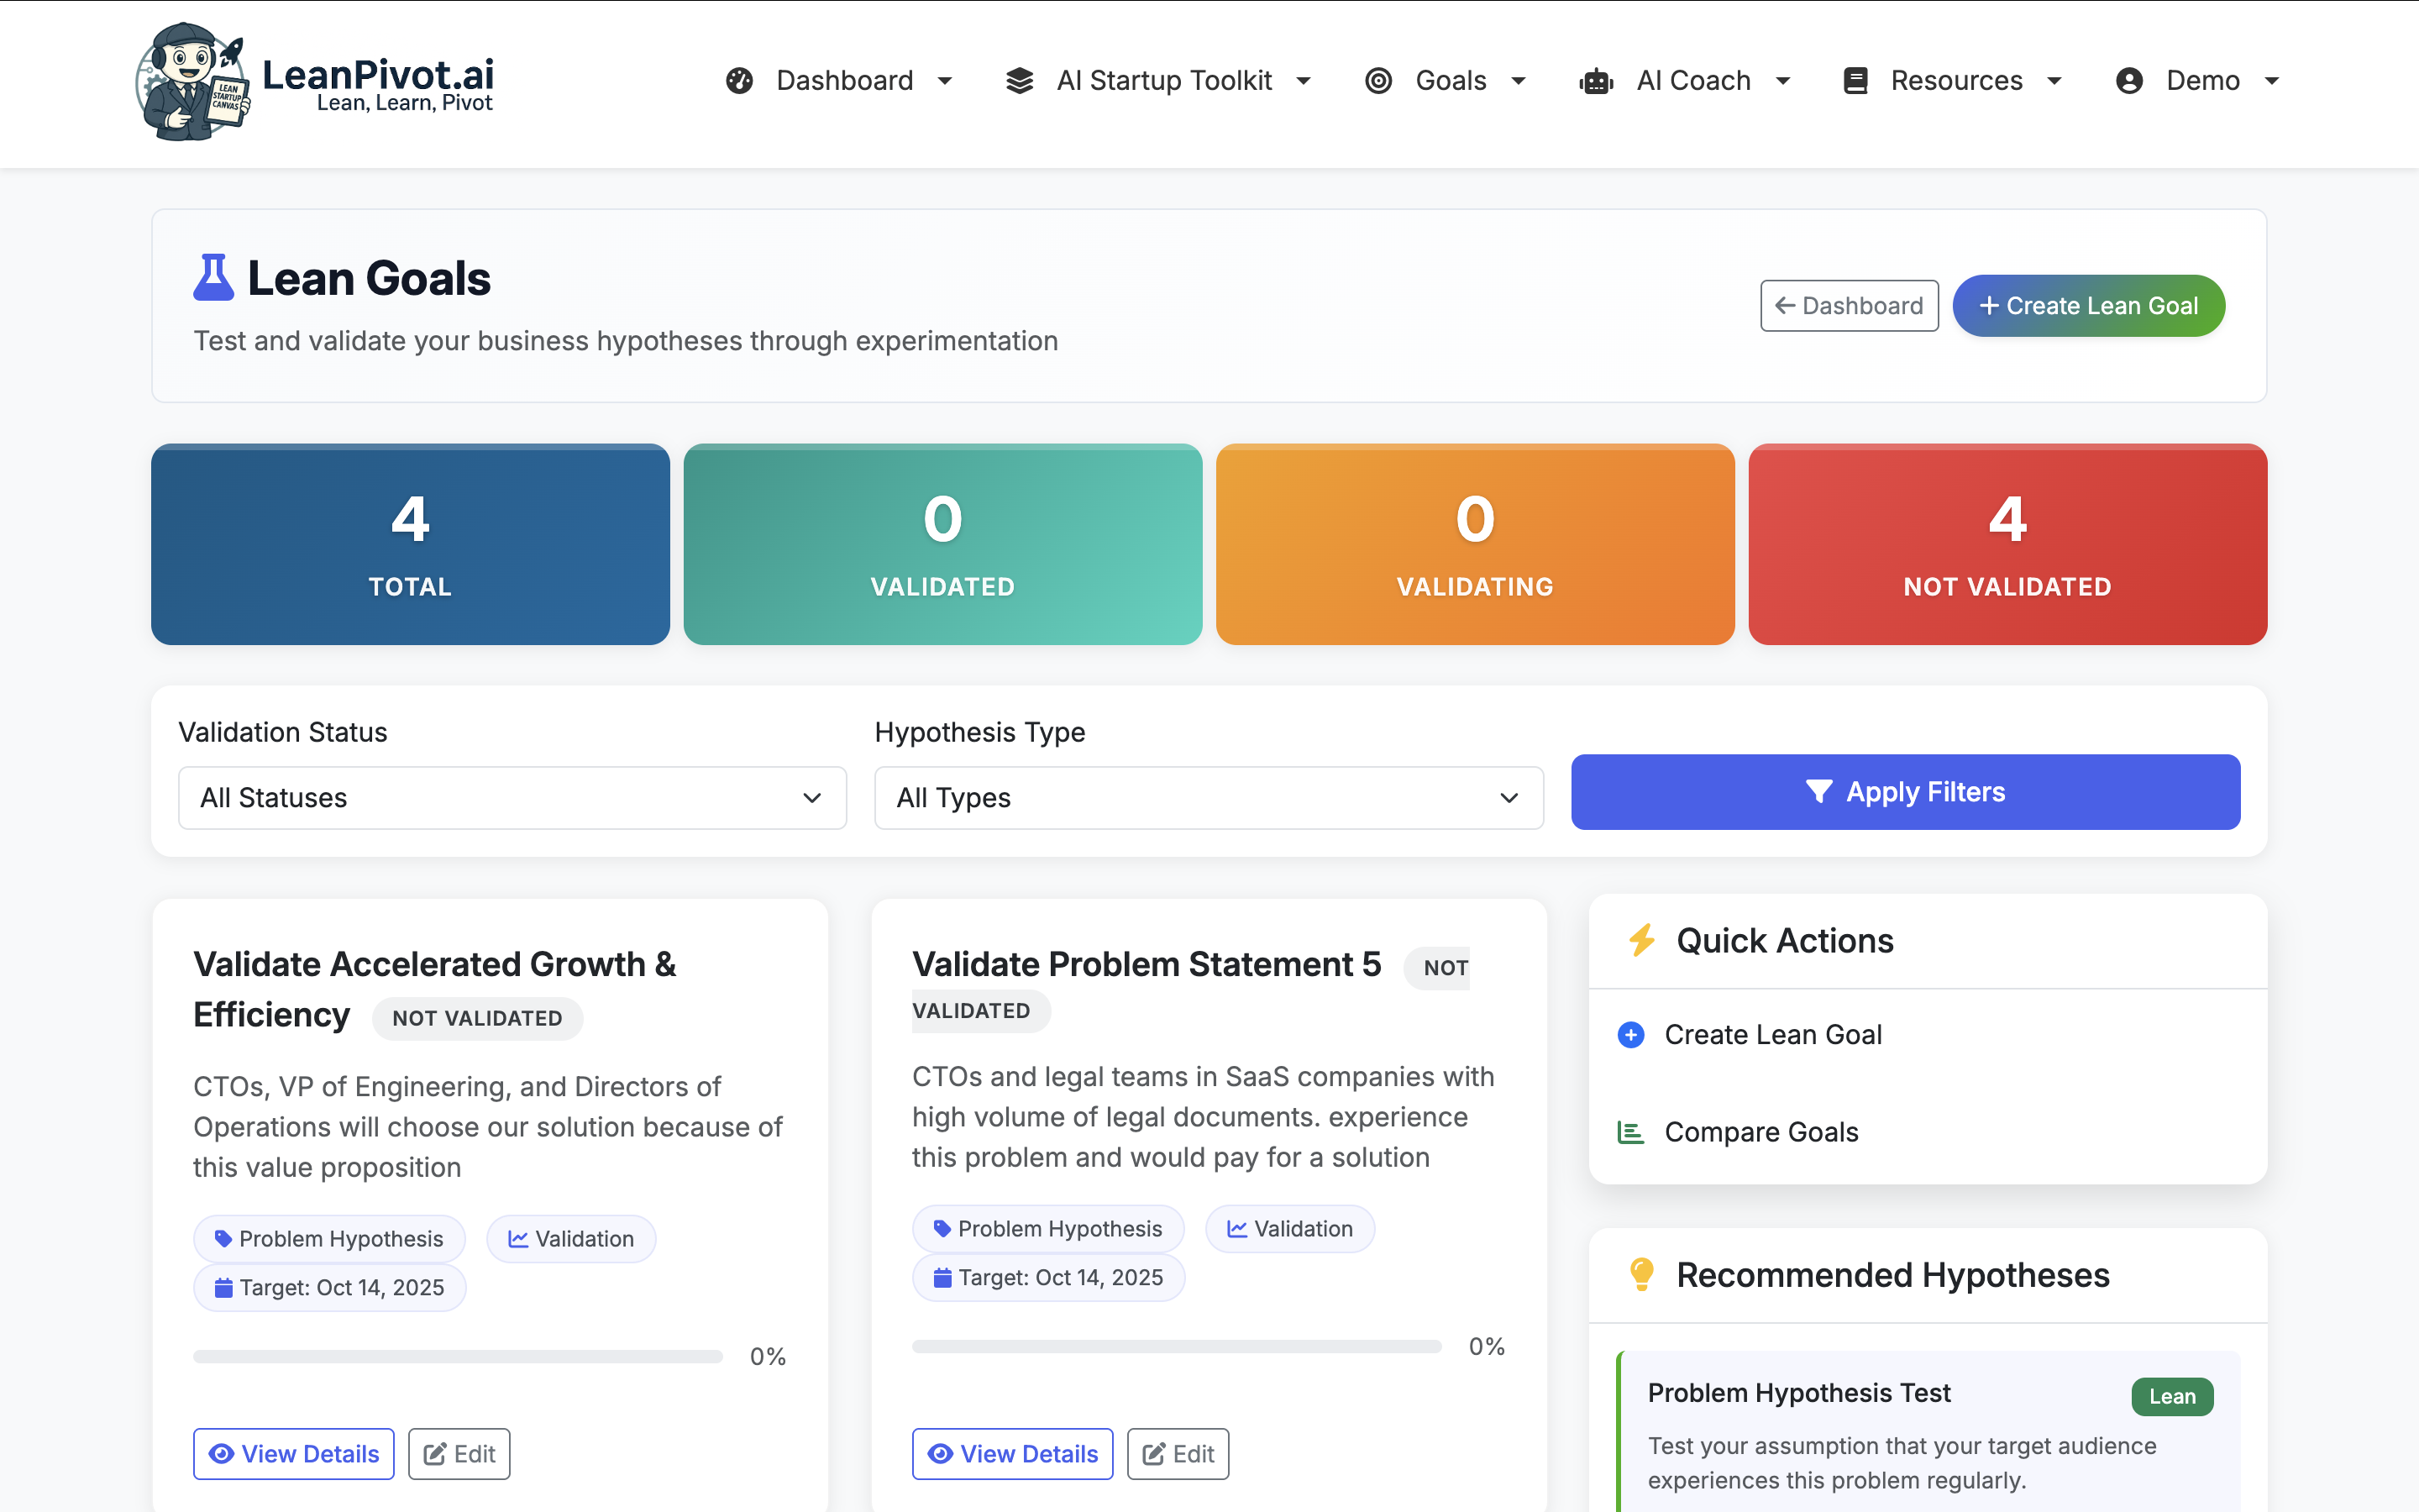Click the lightning bolt Quick Actions icon
Viewport: 2419px width, 1512px height.
(x=1640, y=940)
